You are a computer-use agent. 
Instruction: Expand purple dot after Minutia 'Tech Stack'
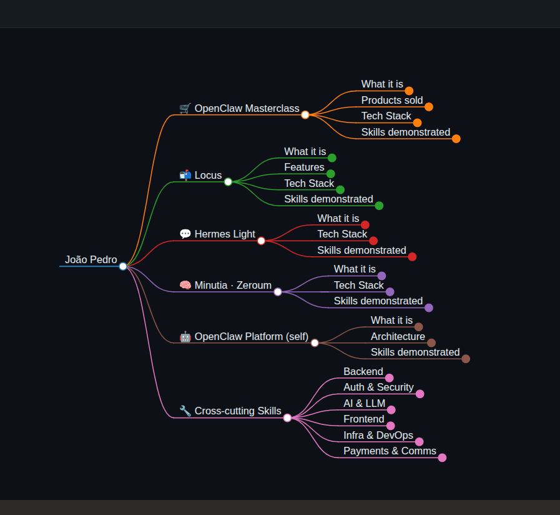pyautogui.click(x=390, y=292)
